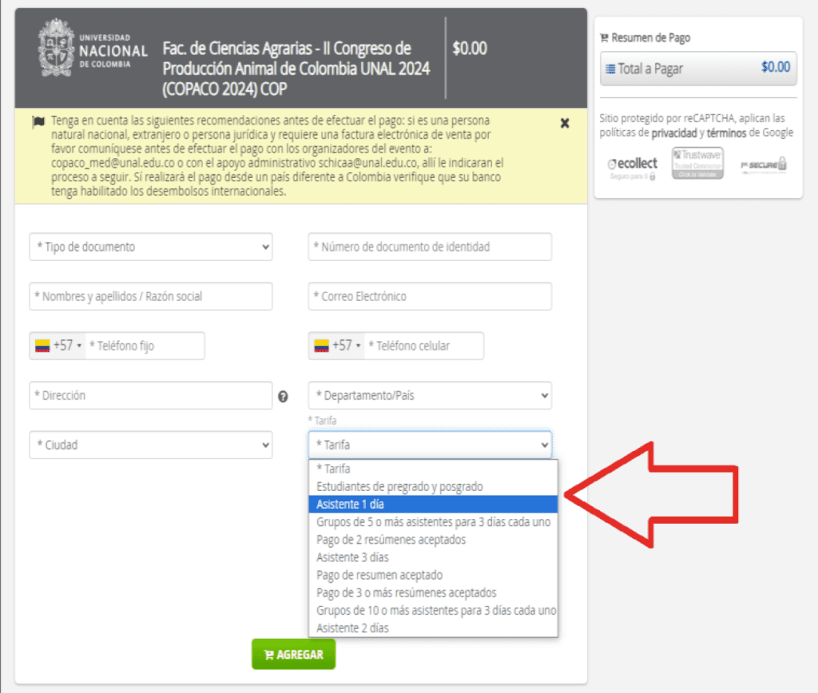Click the Correo Electrónico input field

click(430, 296)
